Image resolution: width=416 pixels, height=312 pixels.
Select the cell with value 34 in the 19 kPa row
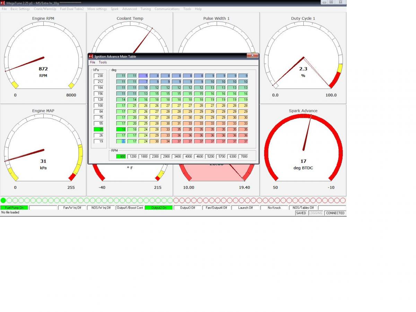point(165,141)
